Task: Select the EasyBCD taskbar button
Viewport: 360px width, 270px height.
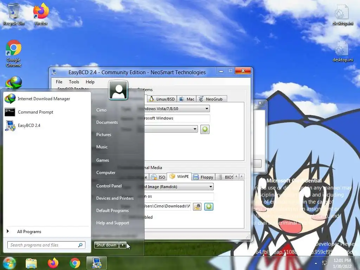Action: pyautogui.click(x=97, y=263)
